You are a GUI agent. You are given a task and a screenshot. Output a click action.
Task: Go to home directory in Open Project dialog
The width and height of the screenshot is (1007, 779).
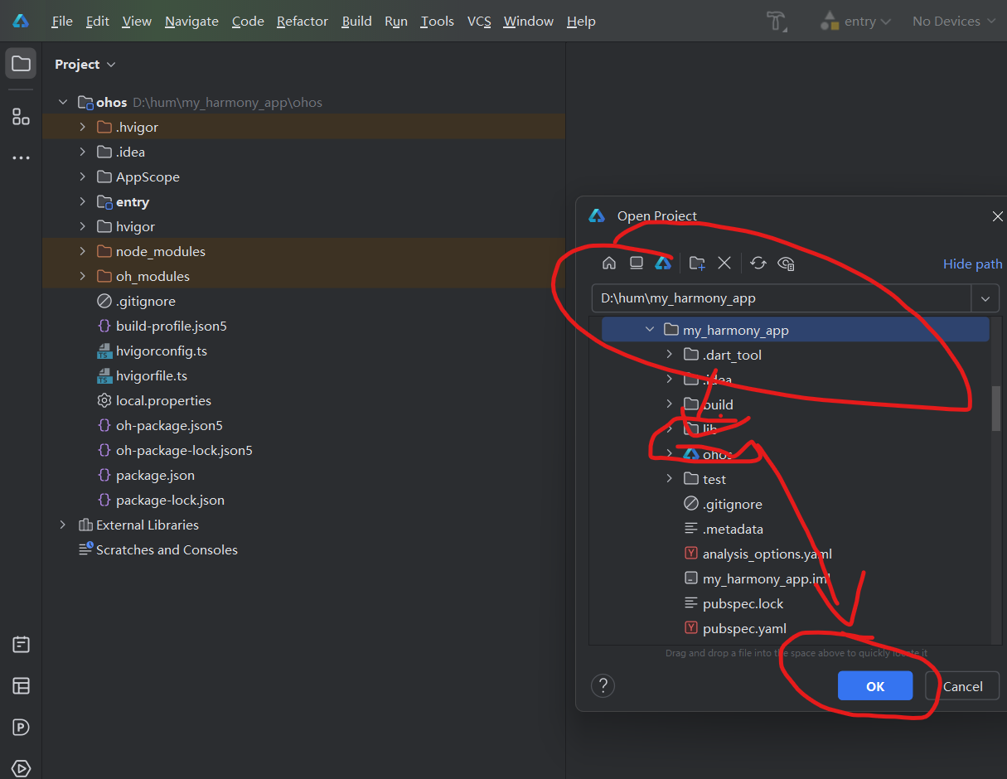point(609,263)
